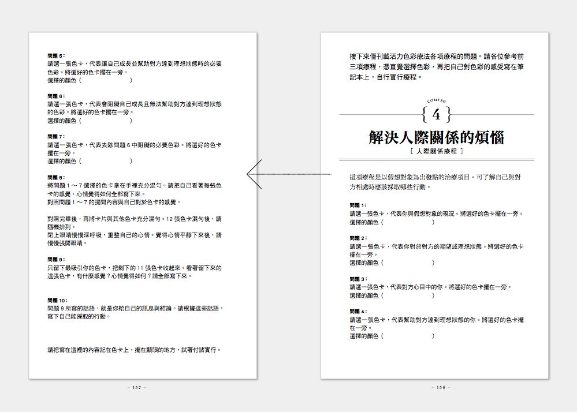Click the 問題 1 heading on the right page

tap(358, 205)
